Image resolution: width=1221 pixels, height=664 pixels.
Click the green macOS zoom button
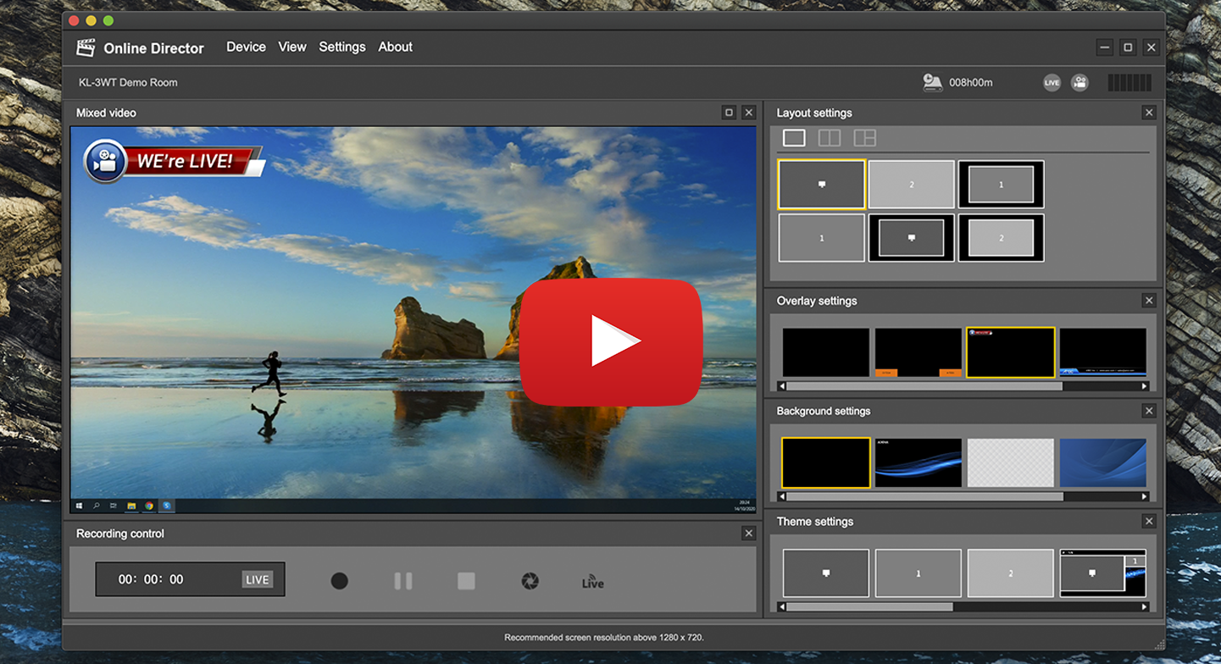click(108, 20)
